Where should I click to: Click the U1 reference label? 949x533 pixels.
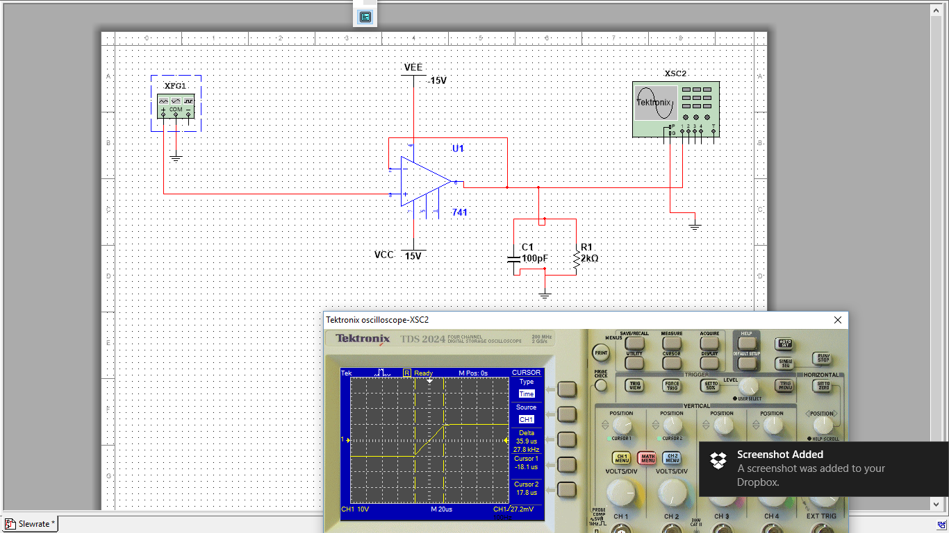458,149
